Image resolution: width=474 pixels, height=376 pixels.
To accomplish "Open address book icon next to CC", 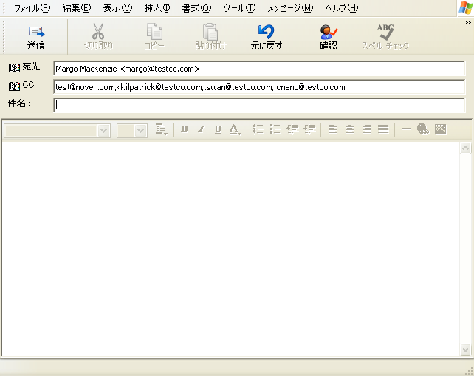I will (14, 86).
